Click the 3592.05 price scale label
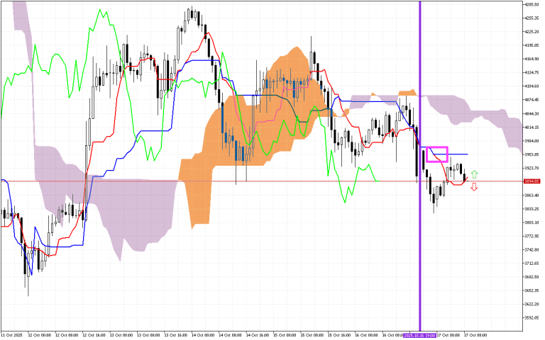The image size is (545, 340). coord(532,318)
